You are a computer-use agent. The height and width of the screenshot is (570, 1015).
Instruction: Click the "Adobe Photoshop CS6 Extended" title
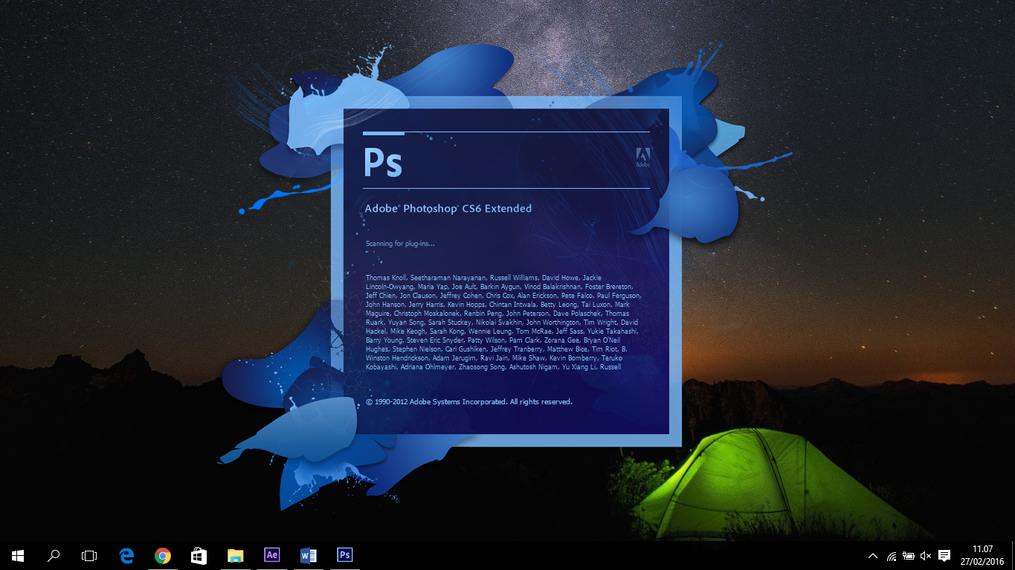click(448, 209)
